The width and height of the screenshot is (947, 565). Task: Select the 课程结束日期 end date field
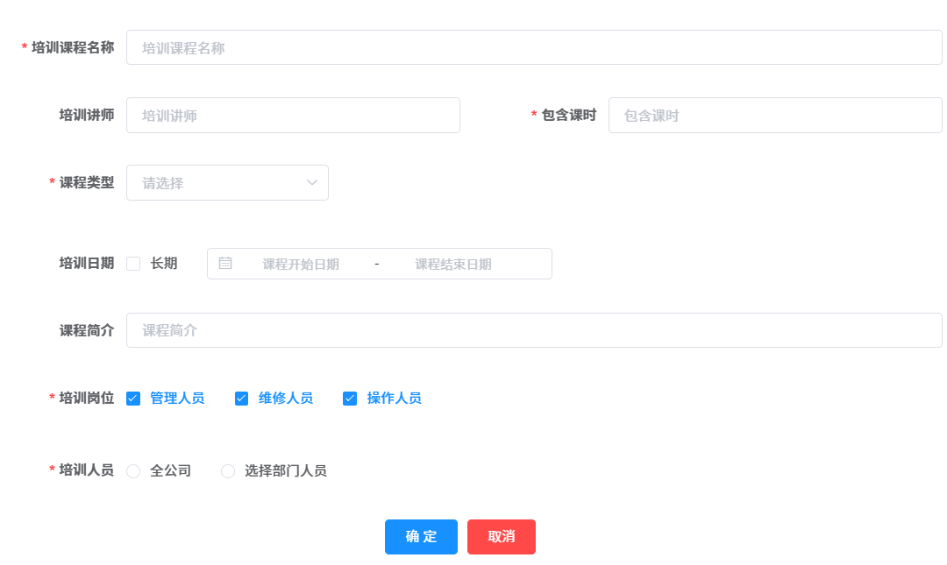(453, 264)
